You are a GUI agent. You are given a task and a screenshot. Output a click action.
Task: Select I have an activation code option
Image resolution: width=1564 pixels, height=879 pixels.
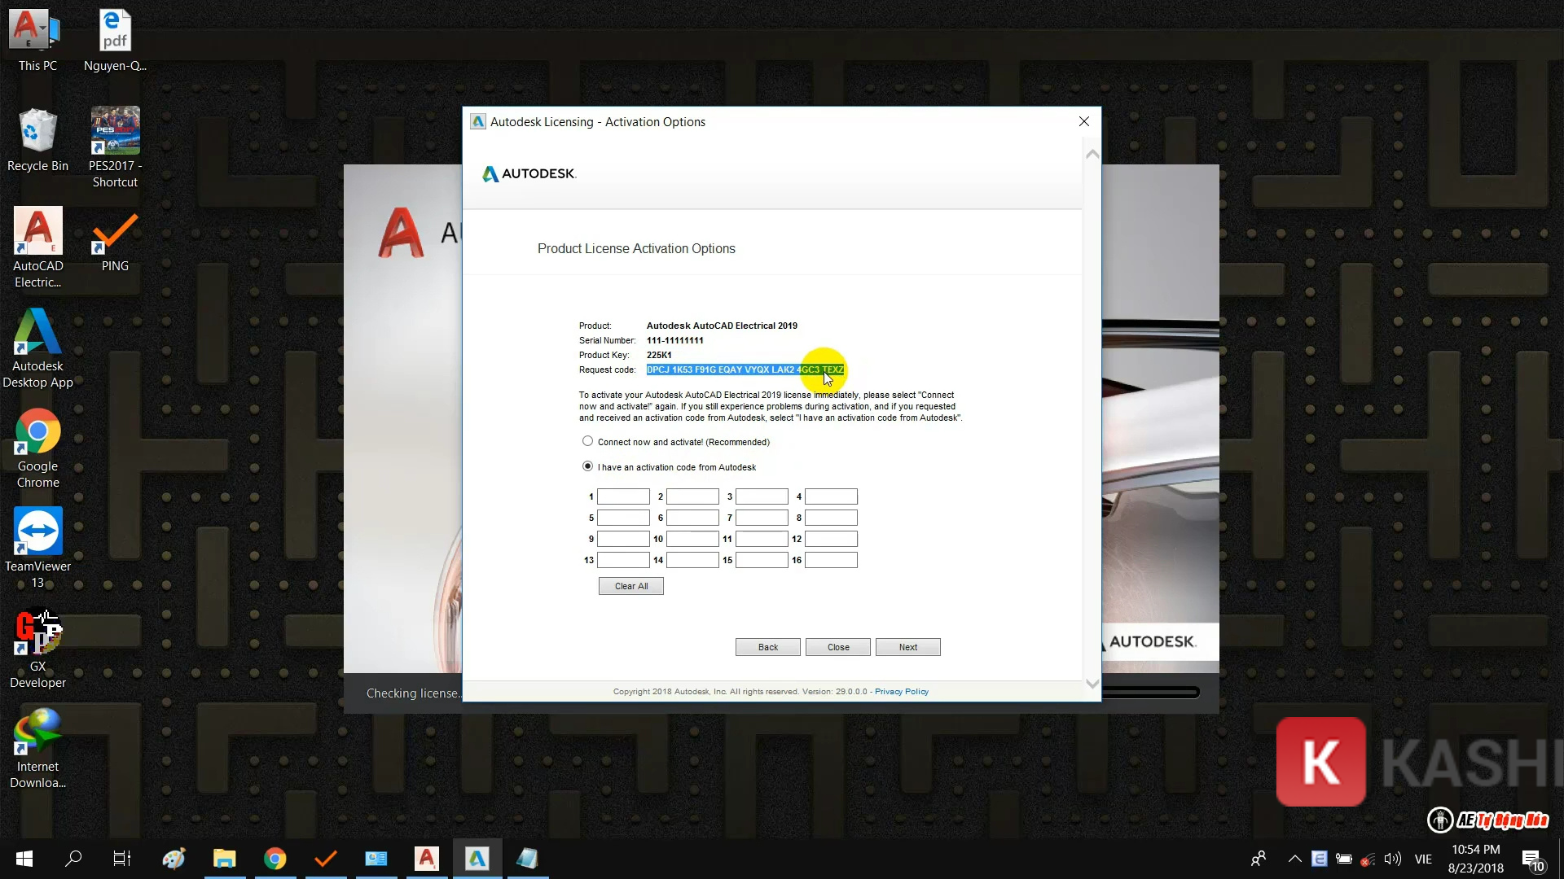click(587, 466)
